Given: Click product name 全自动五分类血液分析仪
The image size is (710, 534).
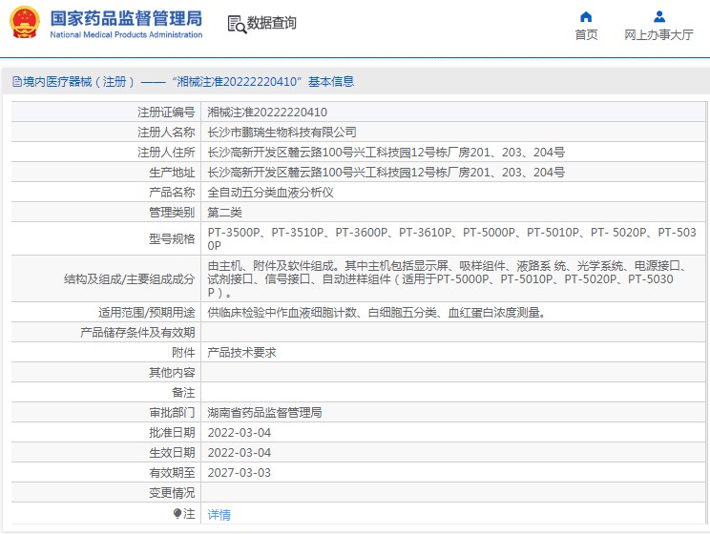Looking at the screenshot, I should point(270,193).
